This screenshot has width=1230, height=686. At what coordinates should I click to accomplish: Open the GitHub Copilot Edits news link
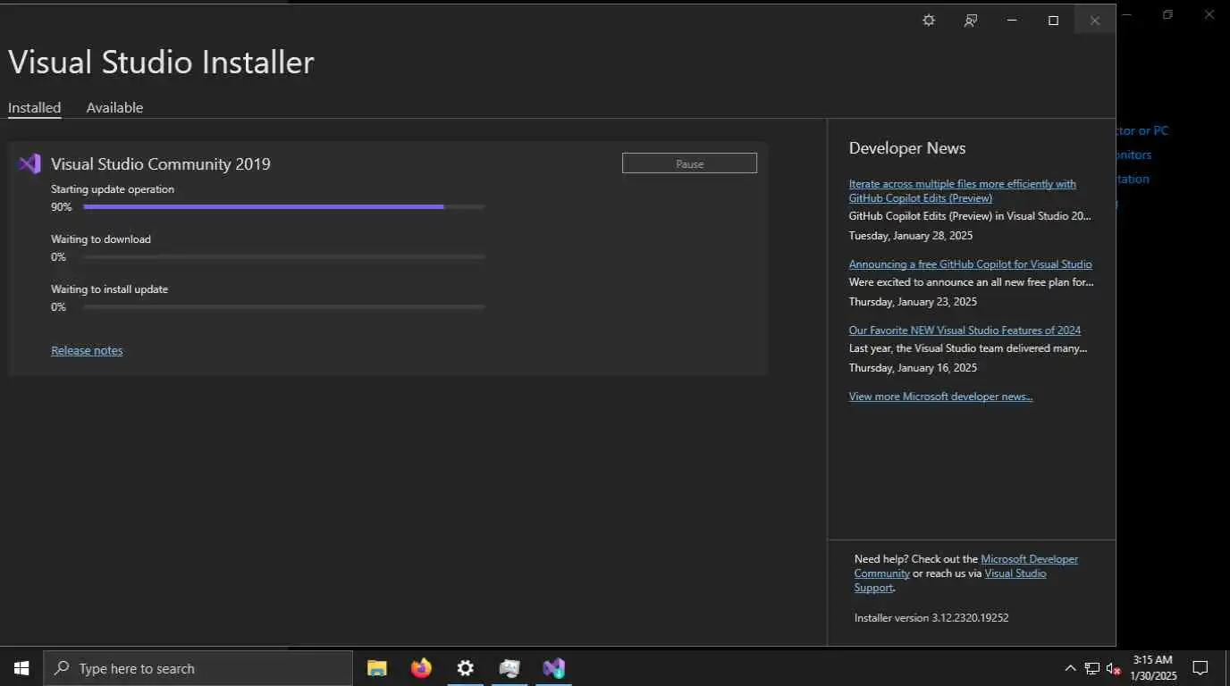coord(962,191)
